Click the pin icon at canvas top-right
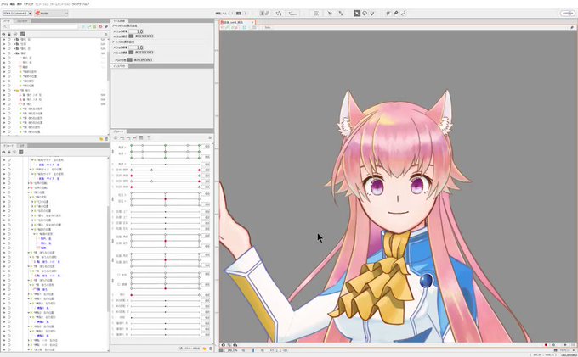 [572, 27]
